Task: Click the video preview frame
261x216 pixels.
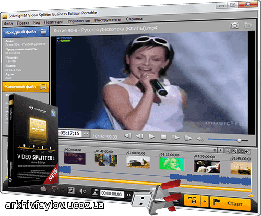Action: pos(152,82)
